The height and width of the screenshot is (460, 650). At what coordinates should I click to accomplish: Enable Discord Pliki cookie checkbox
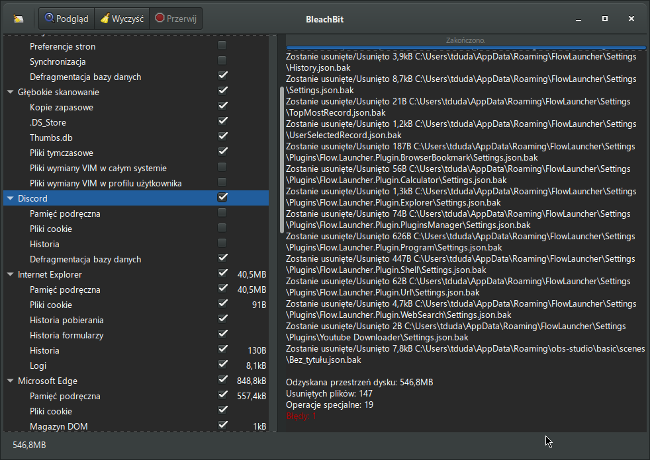pyautogui.click(x=222, y=229)
